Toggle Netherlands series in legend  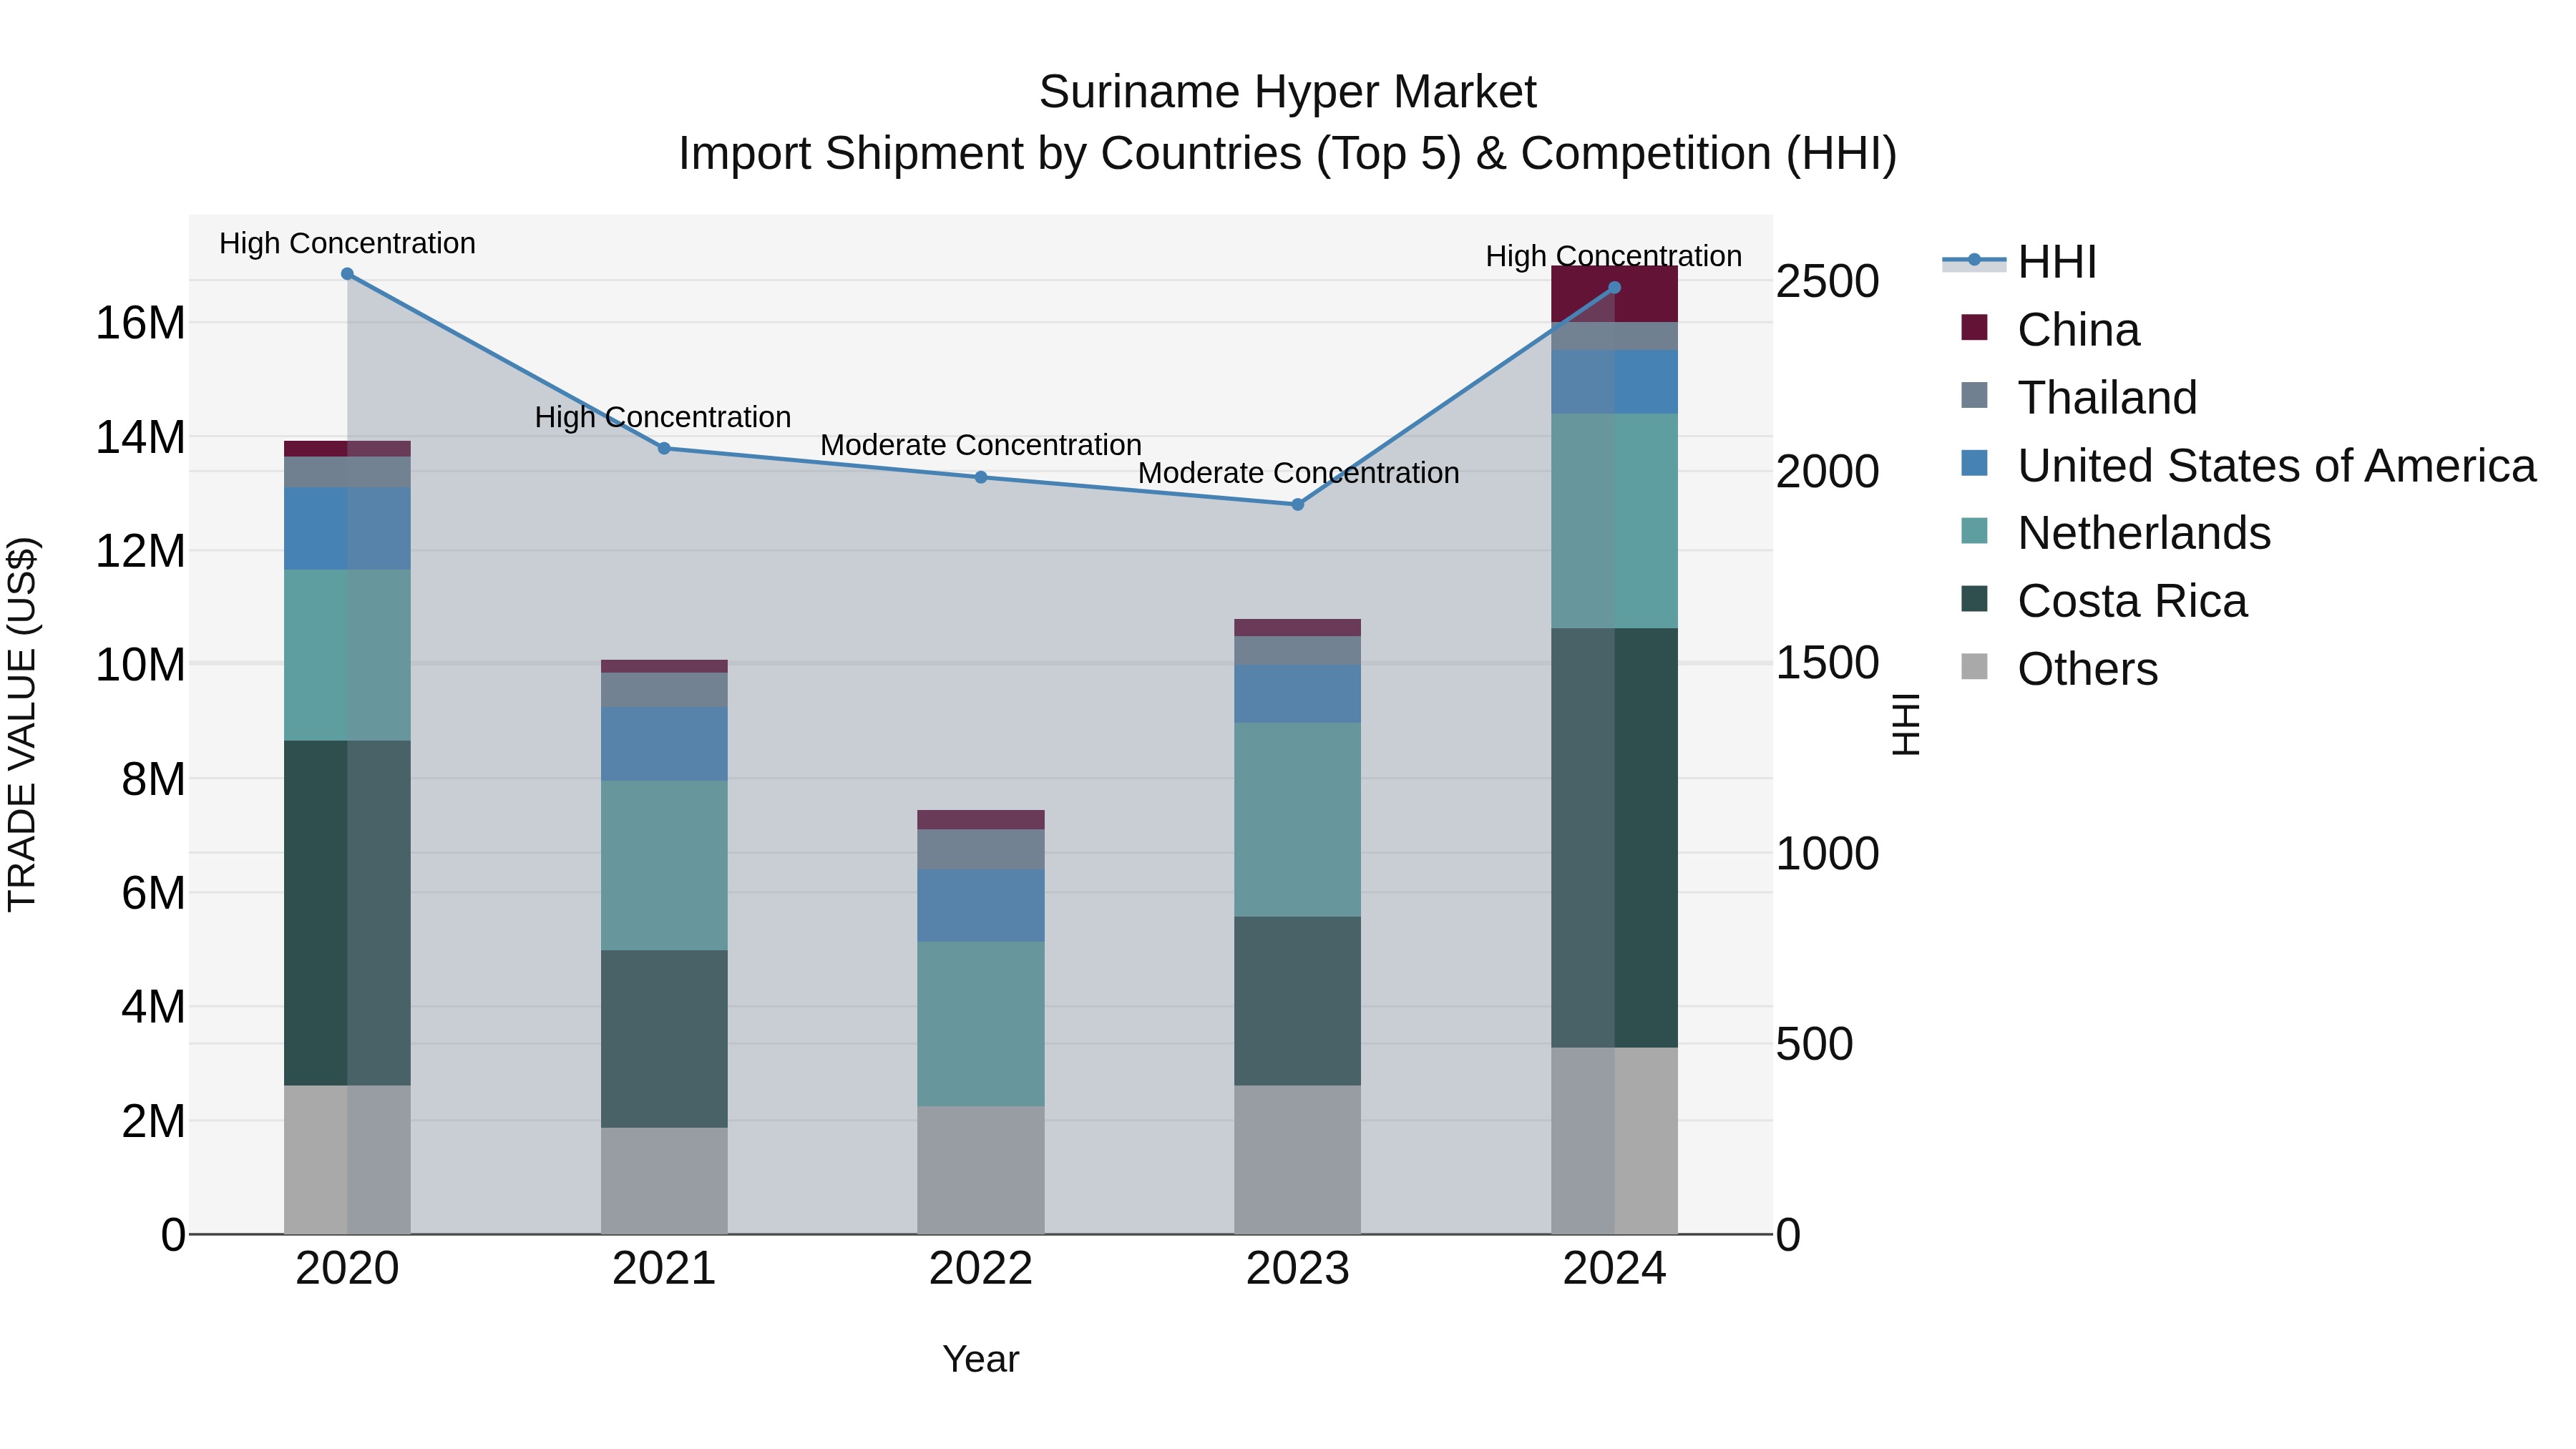click(2115, 532)
